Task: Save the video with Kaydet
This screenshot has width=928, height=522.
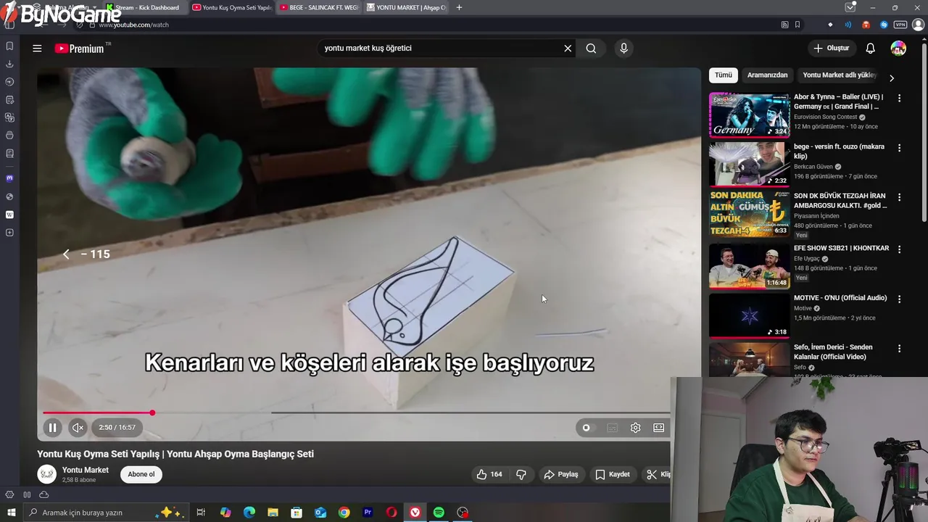Action: [613, 474]
